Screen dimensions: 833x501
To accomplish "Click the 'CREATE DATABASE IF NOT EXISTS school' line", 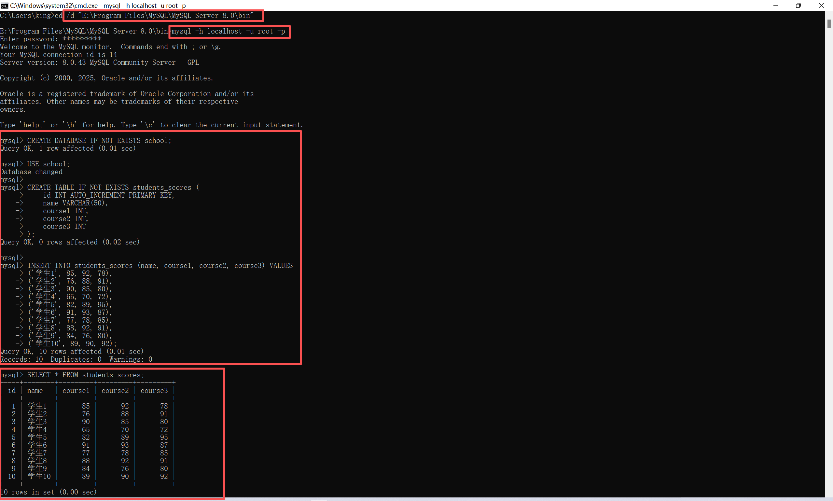I will coord(99,140).
